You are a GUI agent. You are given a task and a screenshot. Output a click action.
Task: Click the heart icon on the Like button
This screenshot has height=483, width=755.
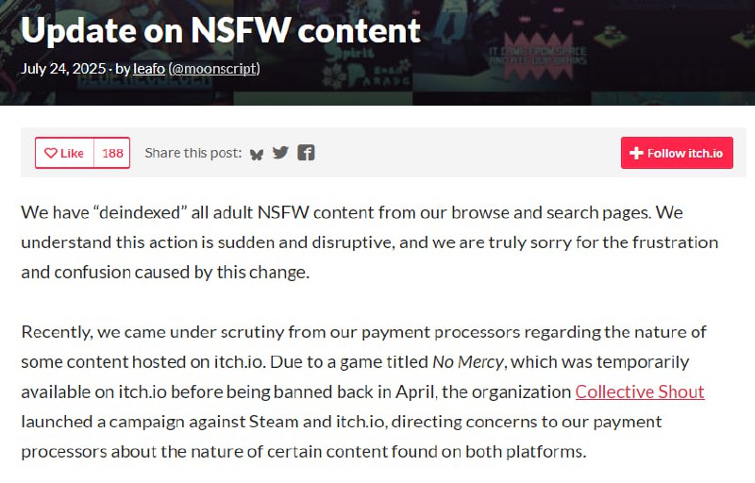click(x=51, y=154)
